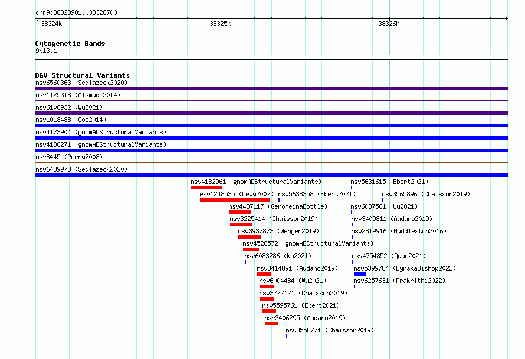Select the red bar under nsv4182961
This screenshot has height=359, width=525.
(x=206, y=187)
